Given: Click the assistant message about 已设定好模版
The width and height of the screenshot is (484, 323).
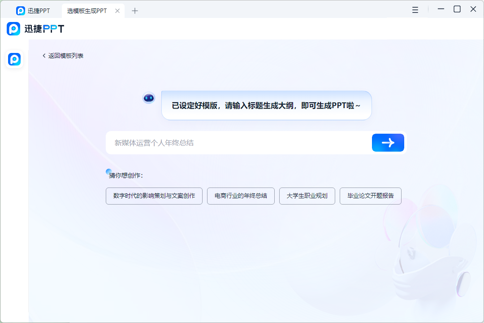Looking at the screenshot, I should coord(266,105).
